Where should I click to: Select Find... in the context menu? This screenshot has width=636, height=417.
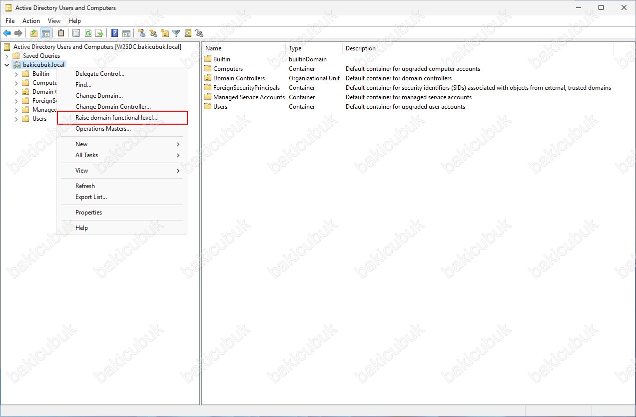122,85
